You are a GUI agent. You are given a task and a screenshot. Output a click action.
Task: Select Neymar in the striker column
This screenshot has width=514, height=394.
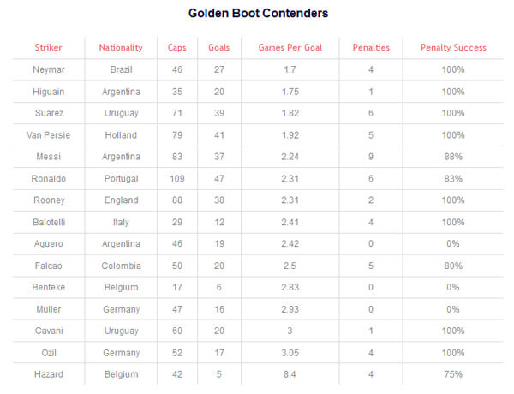coord(49,70)
